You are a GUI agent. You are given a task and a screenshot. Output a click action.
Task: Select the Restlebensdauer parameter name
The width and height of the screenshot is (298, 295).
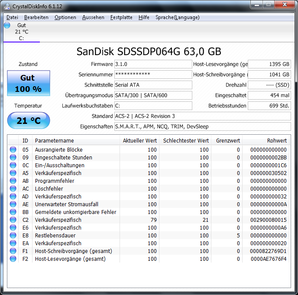[x=55, y=236]
